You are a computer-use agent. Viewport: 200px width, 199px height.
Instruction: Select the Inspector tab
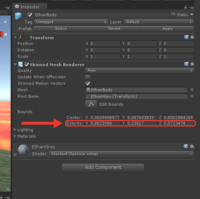(x=30, y=7)
